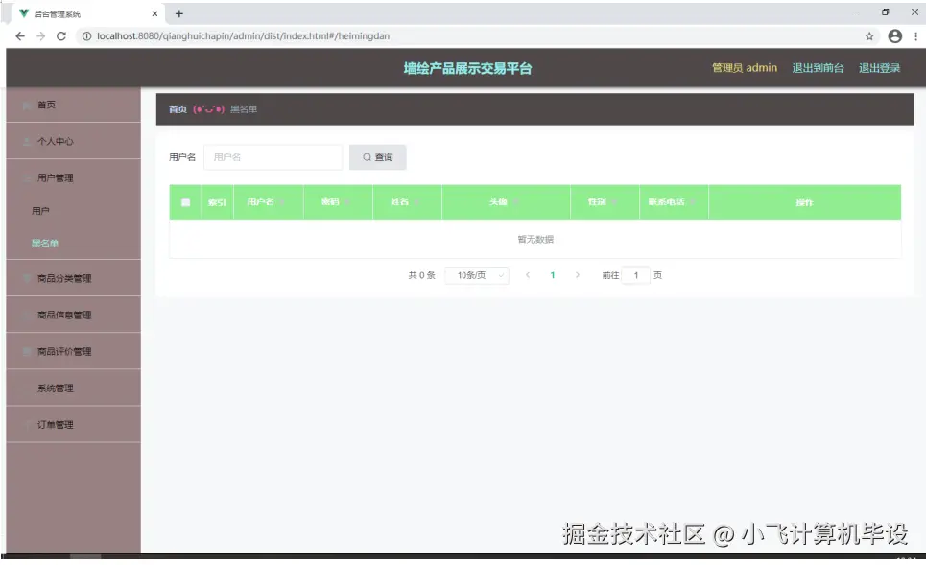Open 个人中心 in the sidebar
The width and height of the screenshot is (926, 565).
73,141
